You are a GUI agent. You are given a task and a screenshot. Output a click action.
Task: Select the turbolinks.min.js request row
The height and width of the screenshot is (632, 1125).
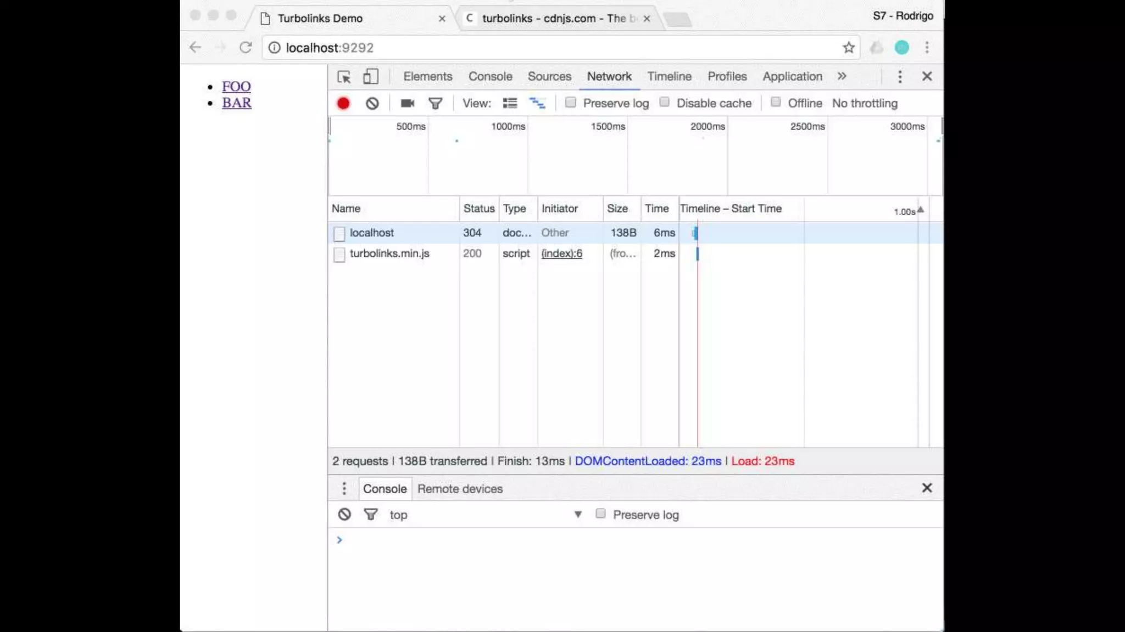click(x=389, y=253)
